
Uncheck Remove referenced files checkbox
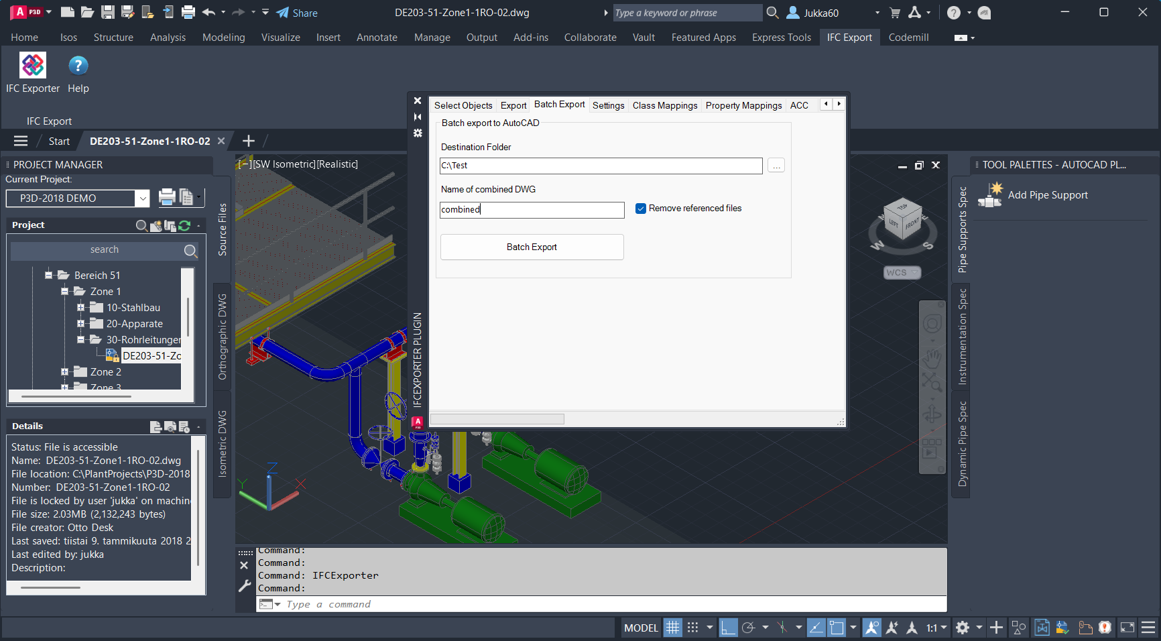(x=641, y=209)
